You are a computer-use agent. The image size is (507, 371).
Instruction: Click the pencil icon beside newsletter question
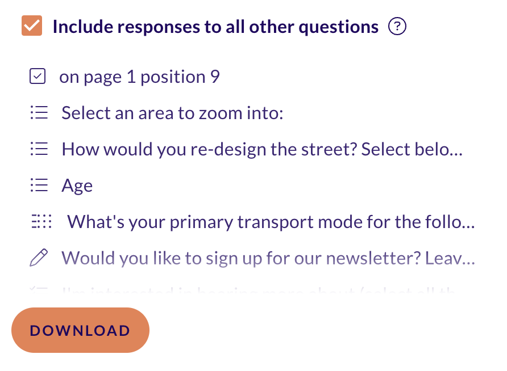[x=39, y=258]
